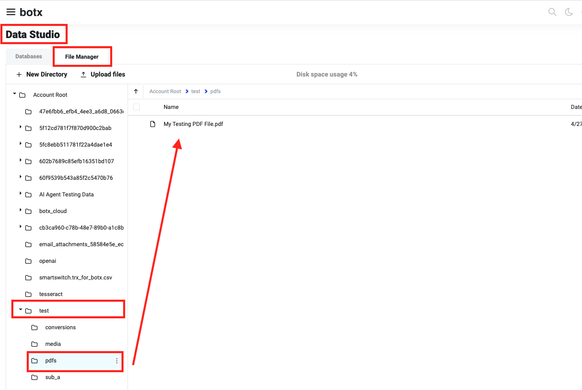
Task: Expand the AI Agent Testing Data folder
Action: click(21, 194)
